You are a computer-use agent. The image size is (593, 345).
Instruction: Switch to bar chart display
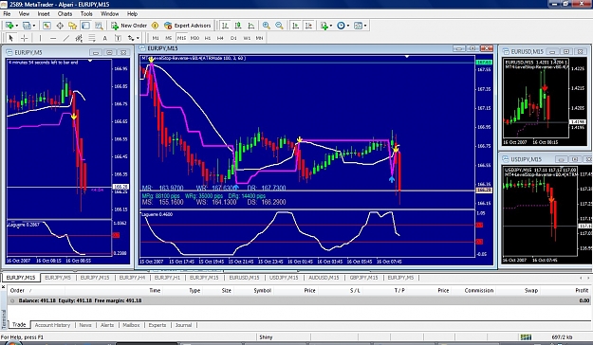(225, 26)
